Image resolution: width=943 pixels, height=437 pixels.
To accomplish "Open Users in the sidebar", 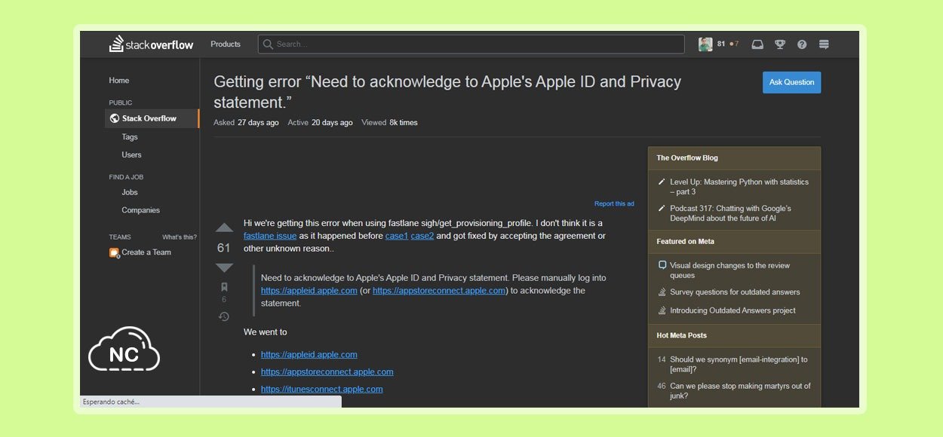I will [131, 154].
